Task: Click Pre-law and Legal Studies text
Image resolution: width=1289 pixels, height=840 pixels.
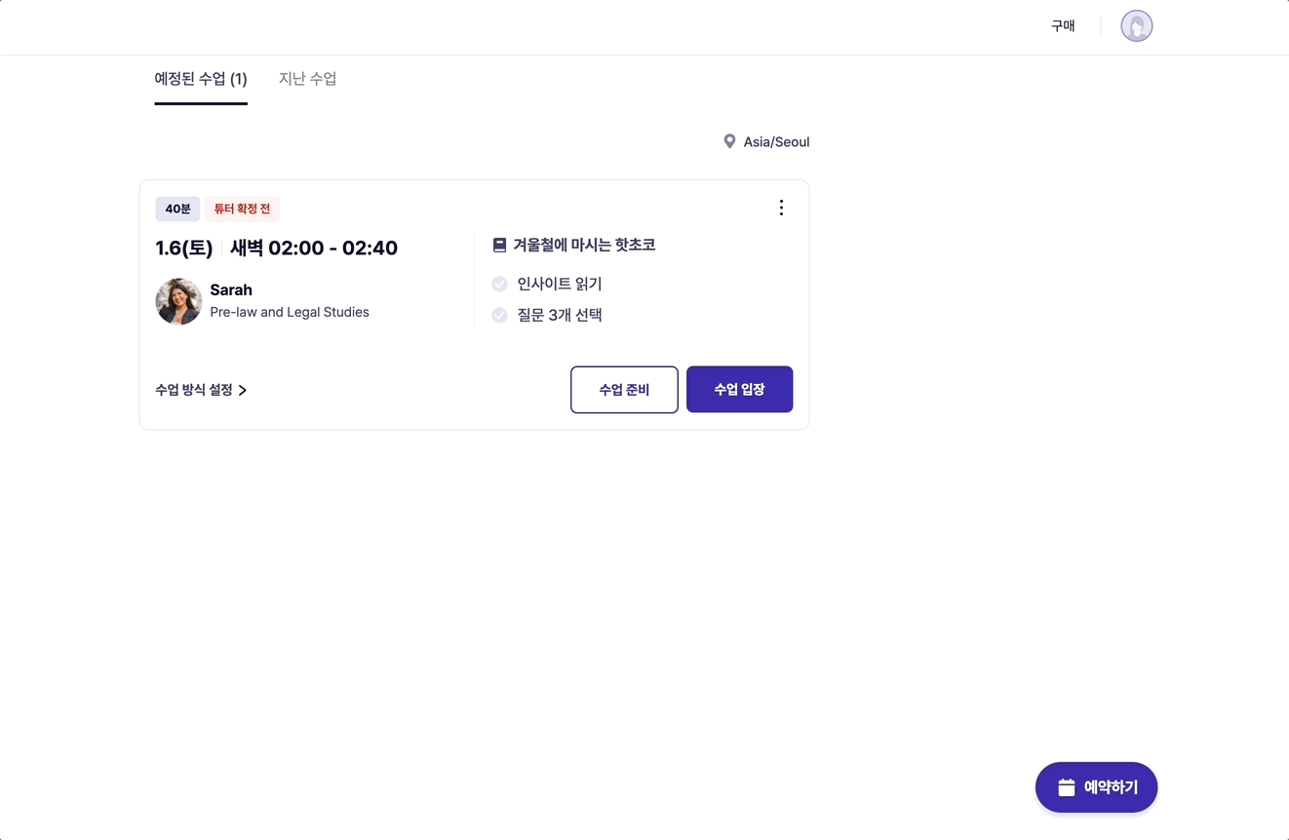Action: point(290,313)
